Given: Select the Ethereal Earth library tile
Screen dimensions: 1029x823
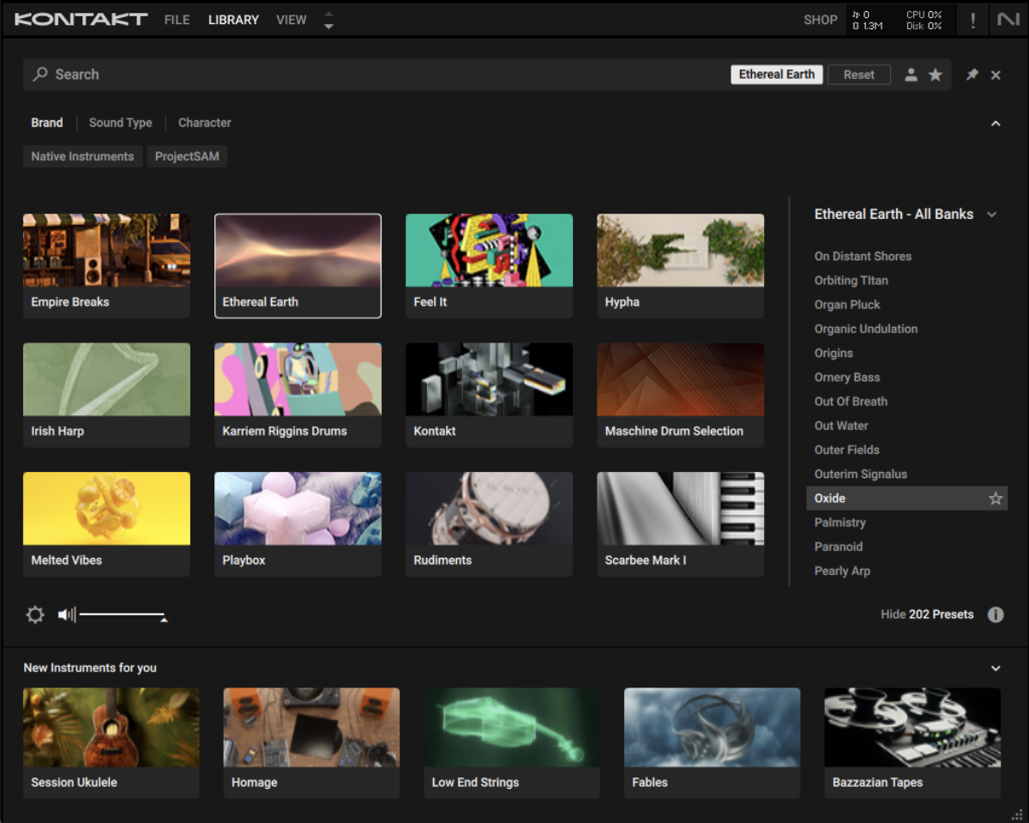Looking at the screenshot, I should click(298, 266).
